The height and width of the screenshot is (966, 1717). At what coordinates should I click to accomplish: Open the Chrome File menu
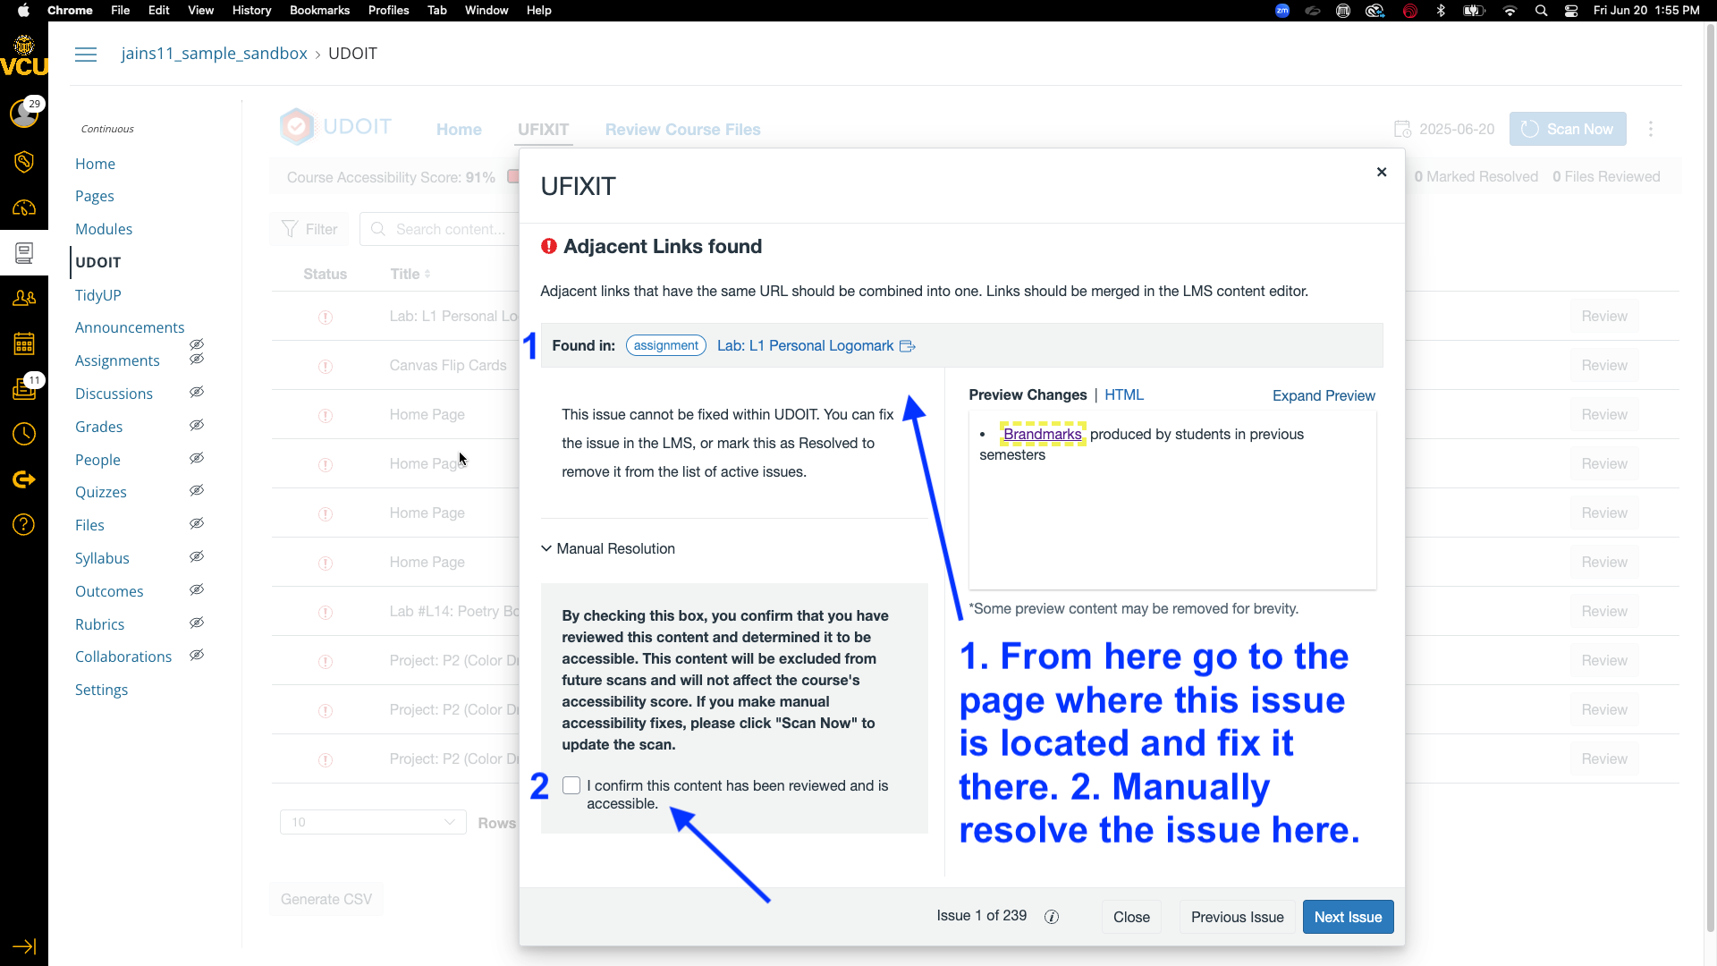[x=120, y=11]
